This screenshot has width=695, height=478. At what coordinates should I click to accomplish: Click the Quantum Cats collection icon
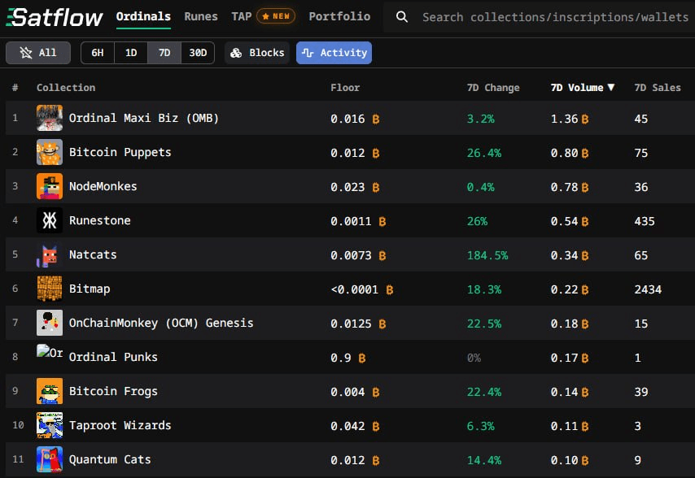click(x=50, y=460)
